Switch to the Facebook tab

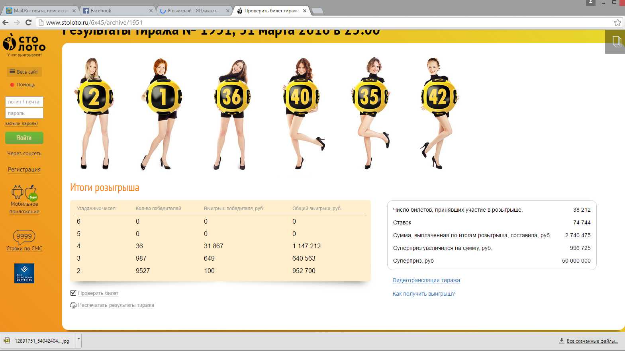pyautogui.click(x=116, y=11)
